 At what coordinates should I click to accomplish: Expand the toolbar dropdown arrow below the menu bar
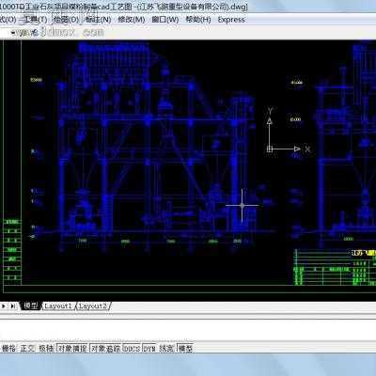(x=13, y=32)
